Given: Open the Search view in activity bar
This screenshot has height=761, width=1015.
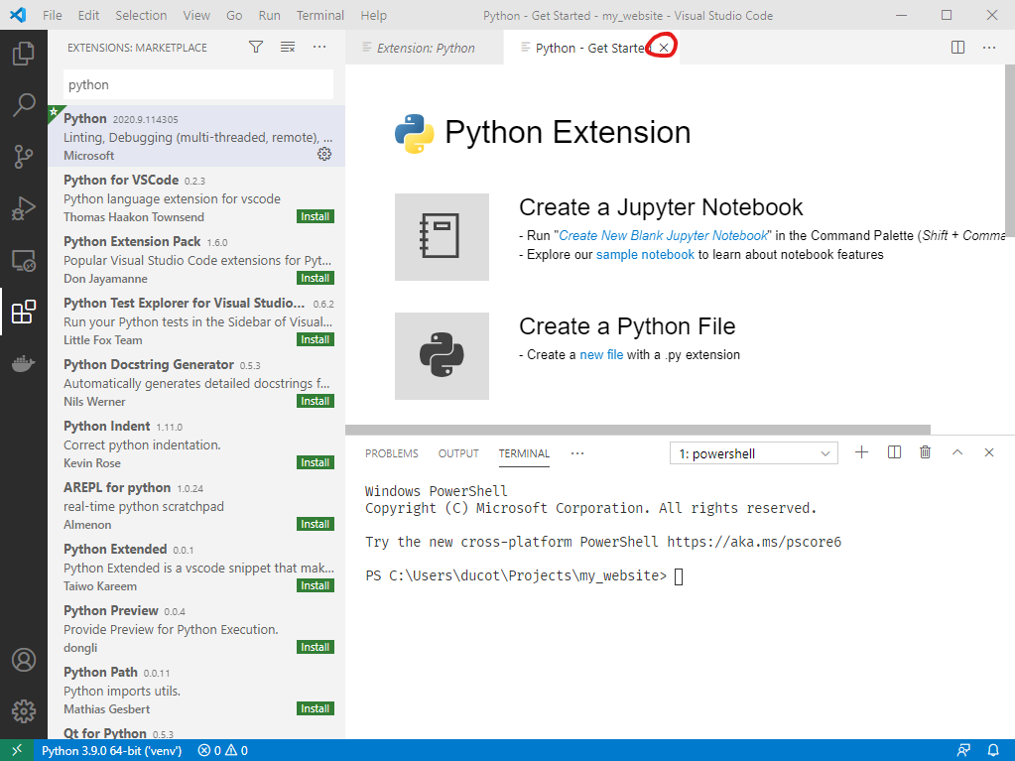Looking at the screenshot, I should [x=24, y=104].
